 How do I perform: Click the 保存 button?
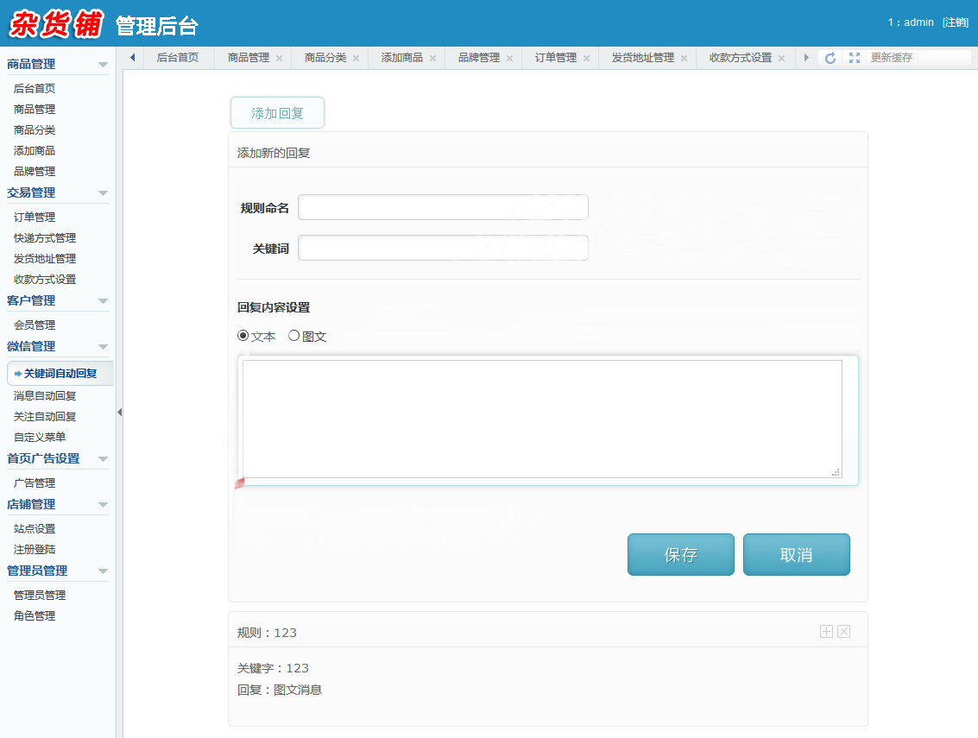(680, 554)
